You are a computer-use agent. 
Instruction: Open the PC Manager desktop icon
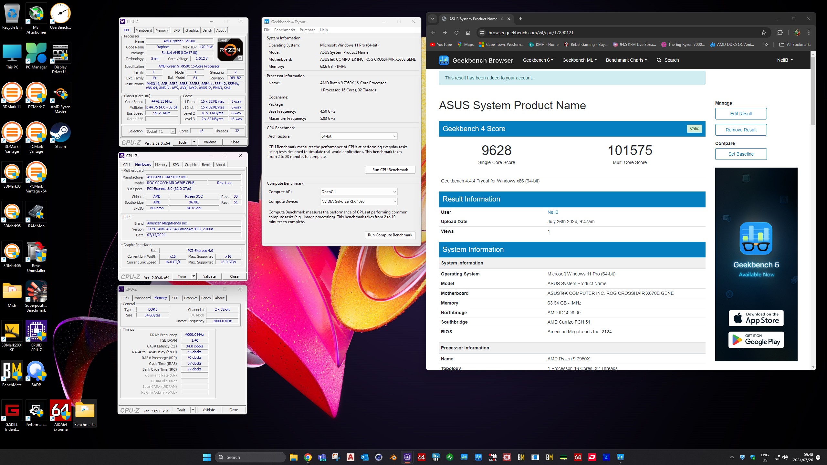click(x=36, y=56)
